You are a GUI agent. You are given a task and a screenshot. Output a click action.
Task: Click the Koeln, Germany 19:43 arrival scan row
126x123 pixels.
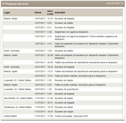(x=63, y=67)
